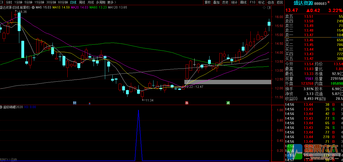Image resolution: width=343 pixels, height=162 pixels.
Task: Switch to the 分时 intraday view
Action: tap(9, 2)
